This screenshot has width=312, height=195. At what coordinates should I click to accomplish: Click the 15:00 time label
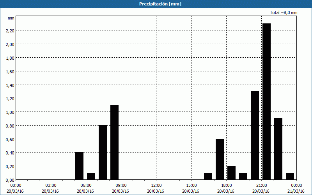191,186
